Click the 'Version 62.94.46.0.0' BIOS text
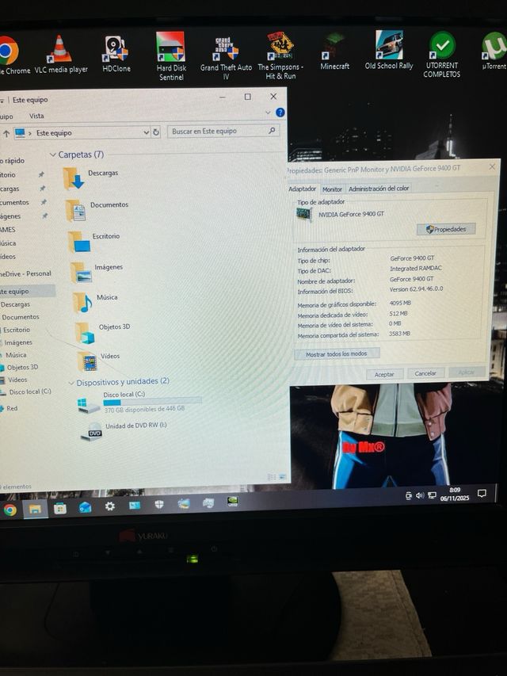This screenshot has width=507, height=676. tap(416, 288)
